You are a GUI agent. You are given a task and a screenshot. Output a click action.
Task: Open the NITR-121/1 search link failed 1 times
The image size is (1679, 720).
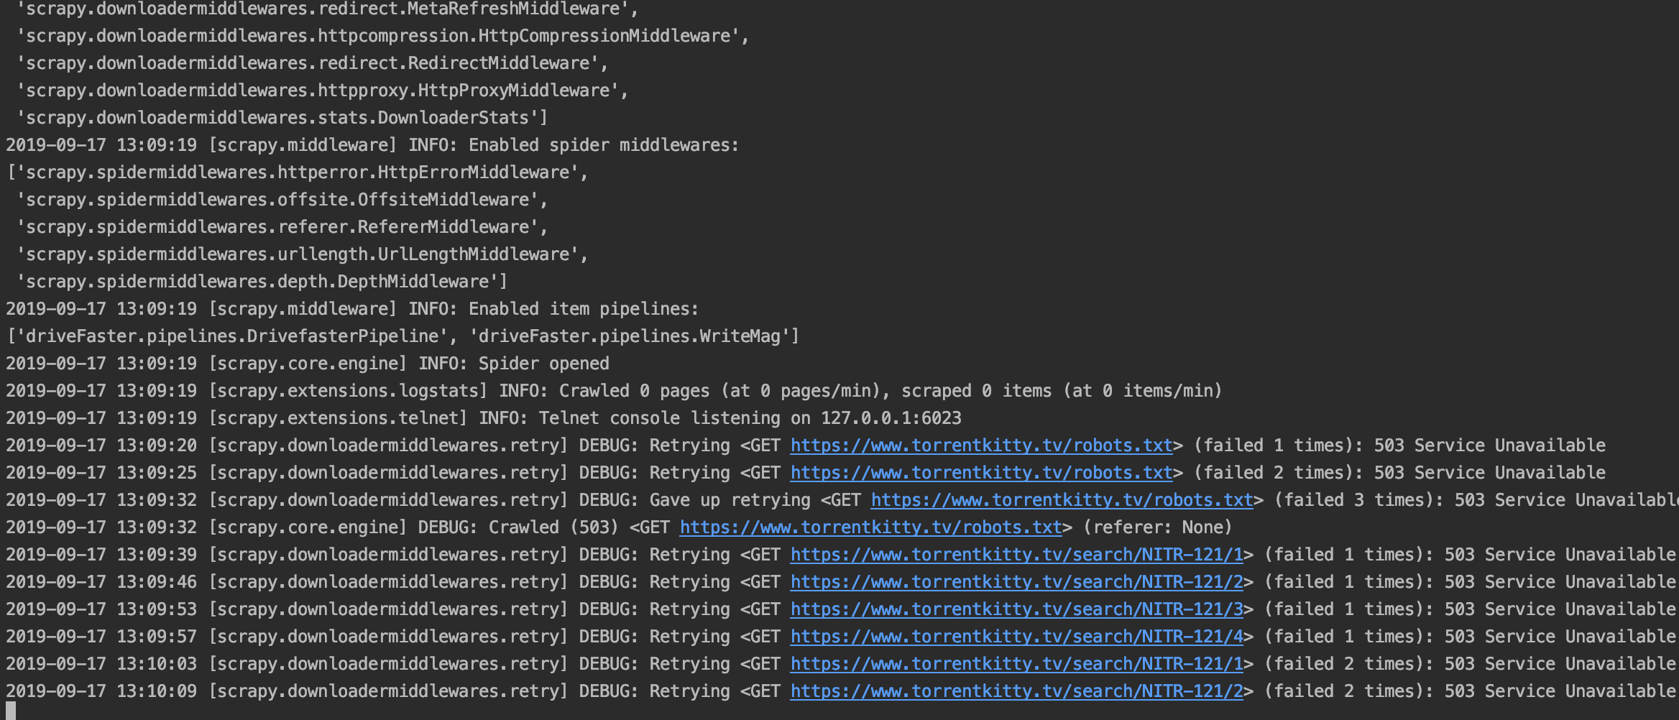[x=1016, y=554]
